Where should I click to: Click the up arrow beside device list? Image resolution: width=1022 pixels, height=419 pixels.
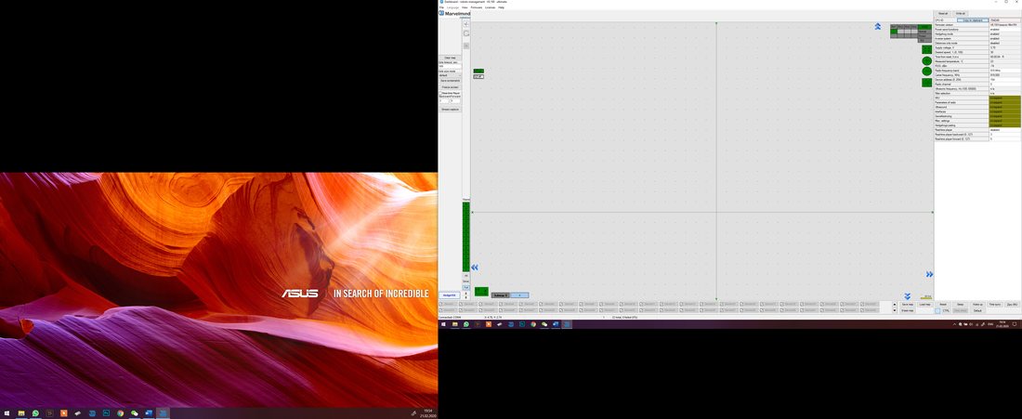895,305
